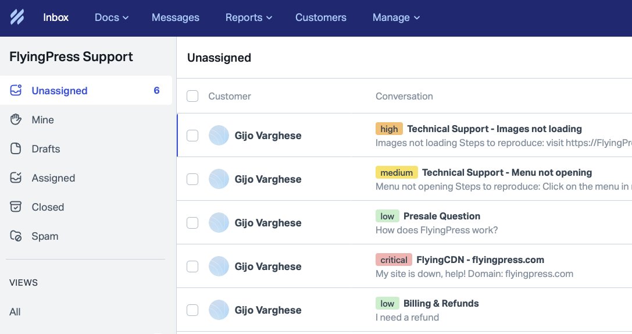Click preview 'Menu not opening Steps to reproduce'
This screenshot has height=334, width=632.
coord(504,186)
